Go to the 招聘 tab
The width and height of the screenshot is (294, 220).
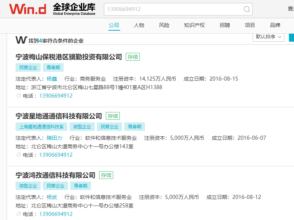coord(224,25)
